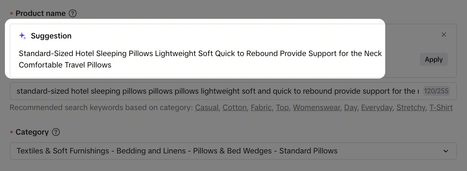467x171 pixels.
Task: Choose the Fabric keyword suggestion
Action: click(261, 108)
